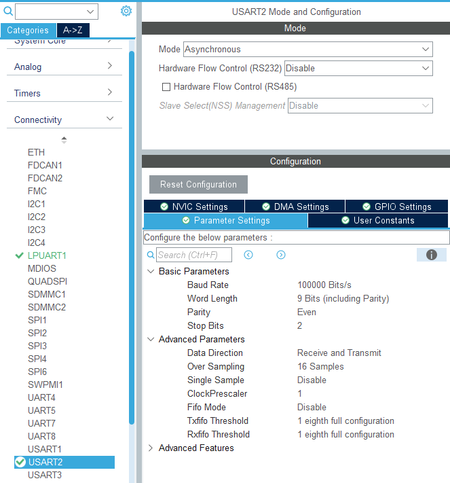Click the Baud Rate value 100000 Bits/s
The image size is (450, 483).
[324, 285]
